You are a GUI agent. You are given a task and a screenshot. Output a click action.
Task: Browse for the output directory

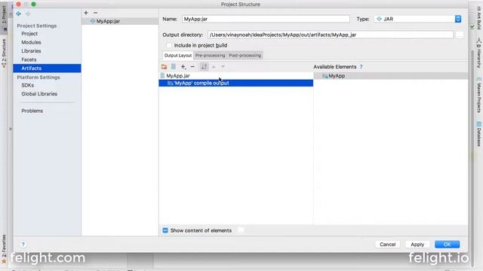click(x=460, y=35)
